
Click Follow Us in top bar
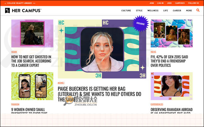click(x=193, y=3)
